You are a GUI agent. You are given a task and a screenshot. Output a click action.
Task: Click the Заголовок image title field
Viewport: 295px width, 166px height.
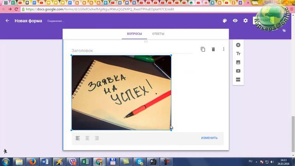pos(132,51)
